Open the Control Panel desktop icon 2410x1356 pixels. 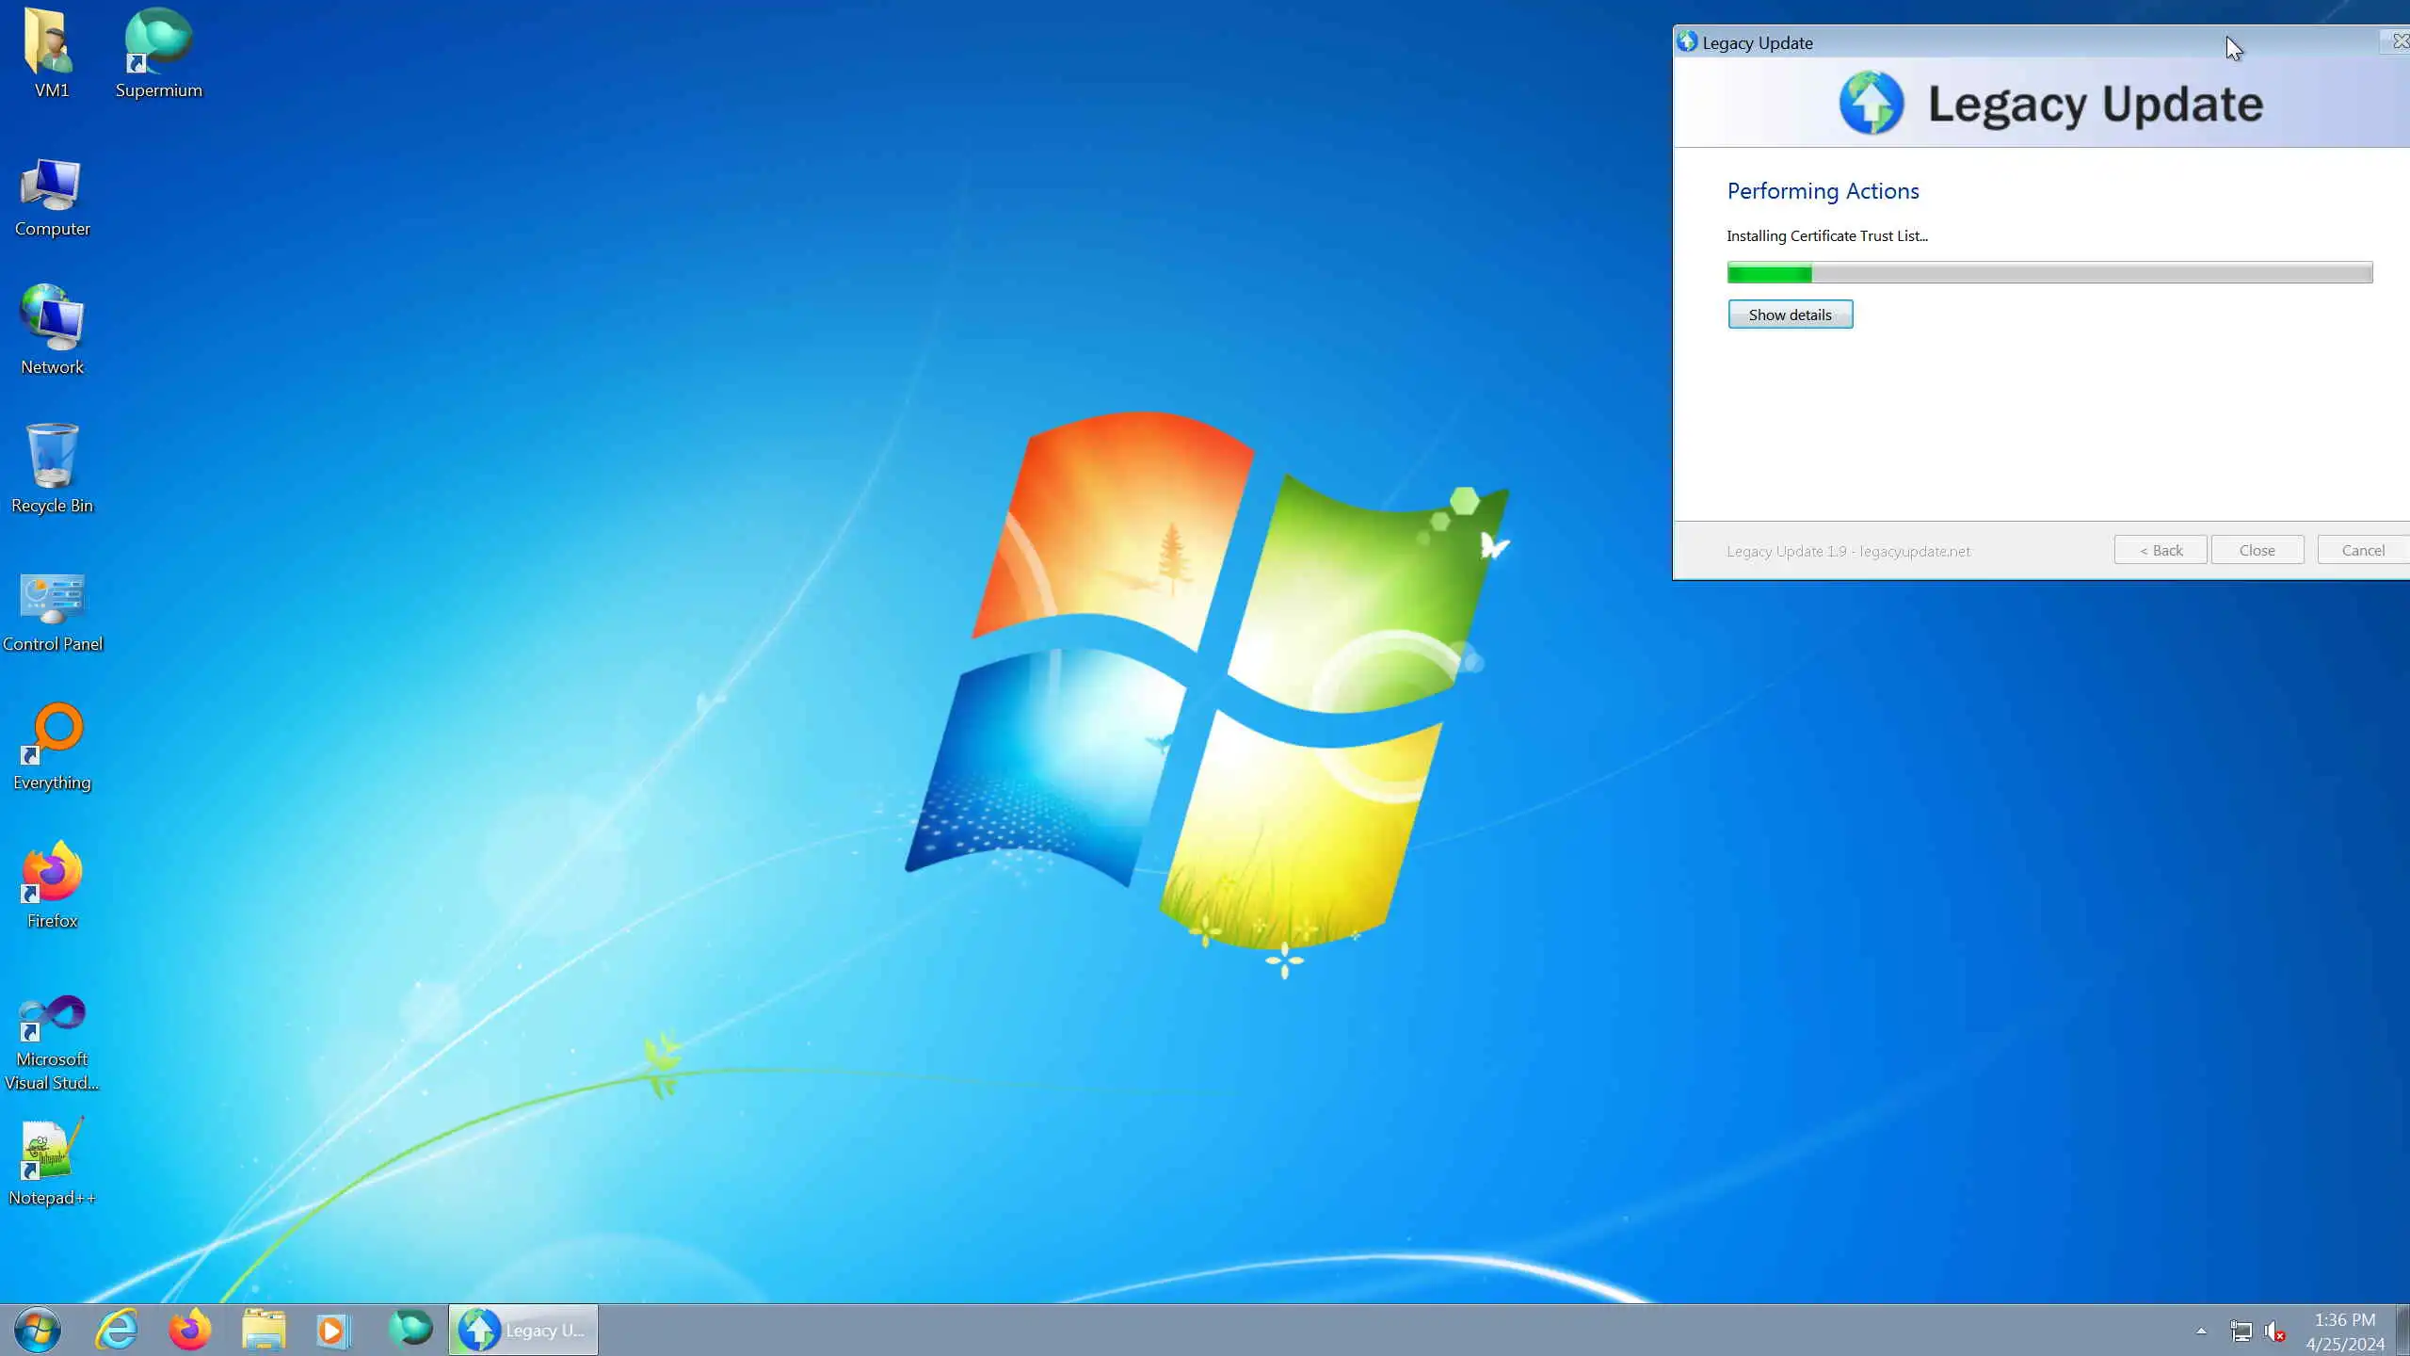[52, 599]
